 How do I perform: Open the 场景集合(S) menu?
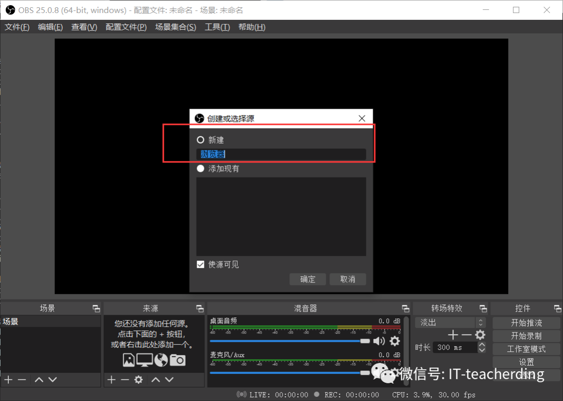point(176,27)
